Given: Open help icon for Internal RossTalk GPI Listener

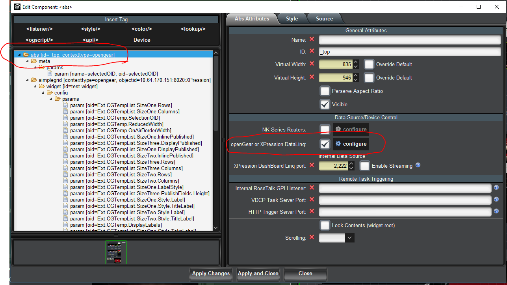Looking at the screenshot, I should [496, 188].
